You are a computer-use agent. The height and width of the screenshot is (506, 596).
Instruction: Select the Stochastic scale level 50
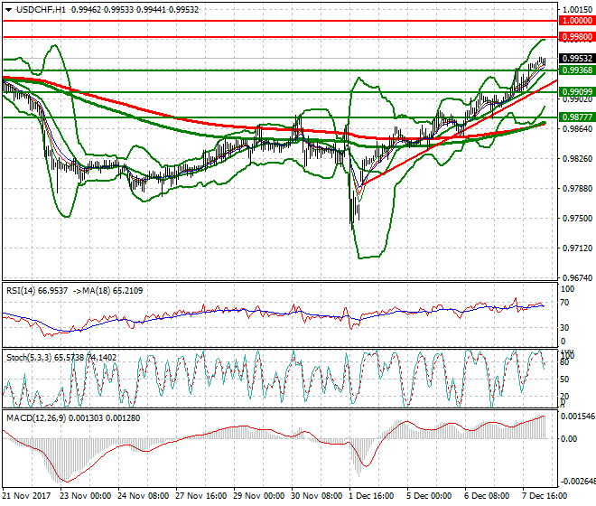click(564, 379)
